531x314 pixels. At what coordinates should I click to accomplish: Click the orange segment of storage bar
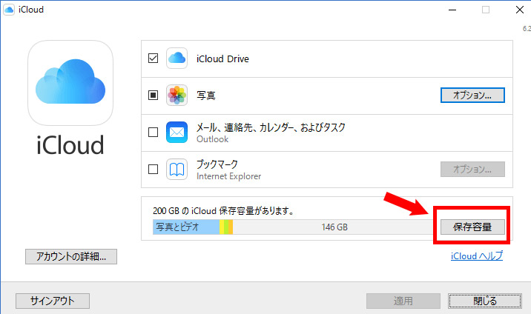(231, 227)
